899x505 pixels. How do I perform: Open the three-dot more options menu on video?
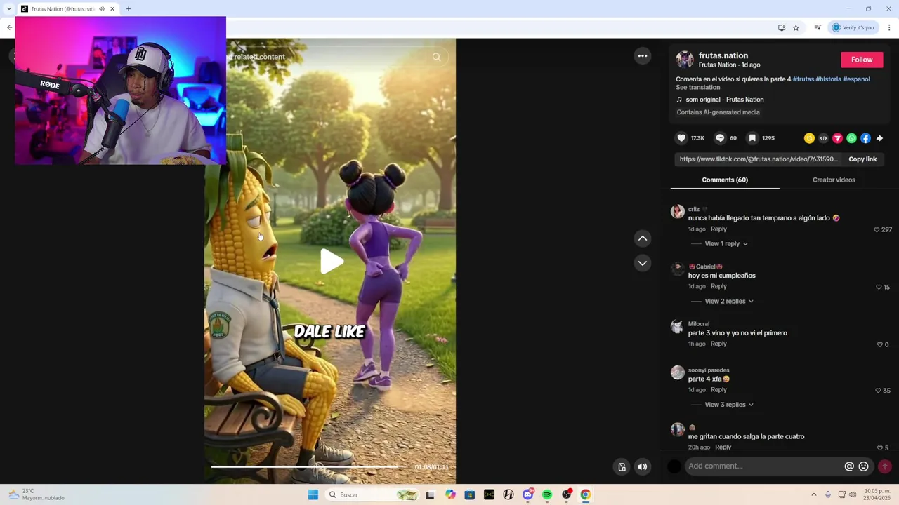click(643, 56)
